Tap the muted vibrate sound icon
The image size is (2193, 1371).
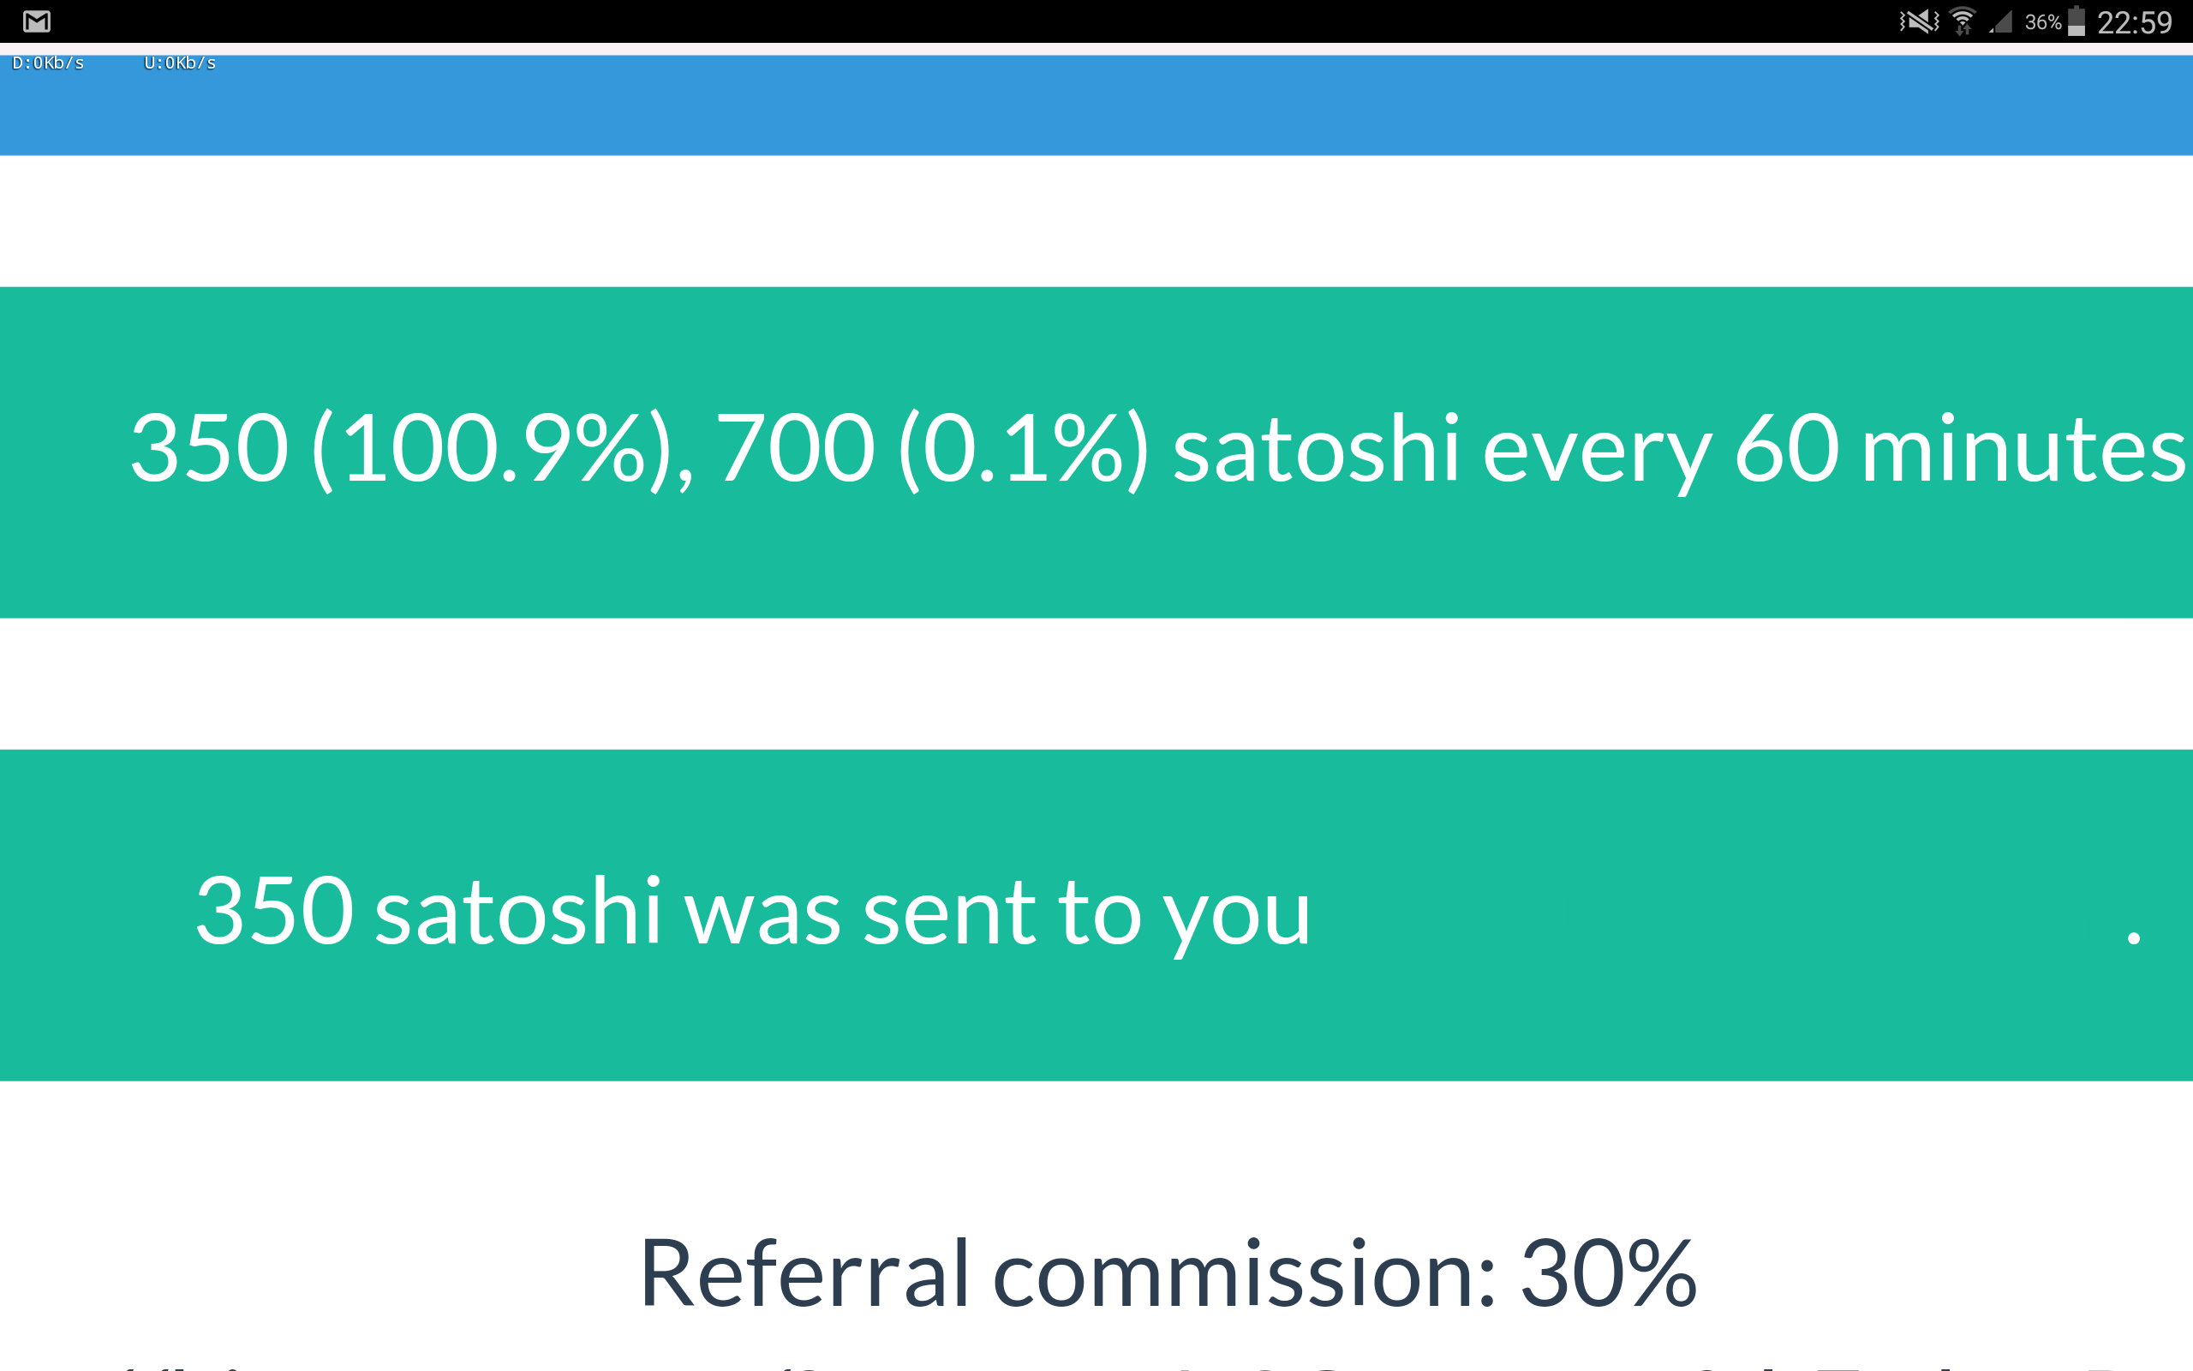1918,21
